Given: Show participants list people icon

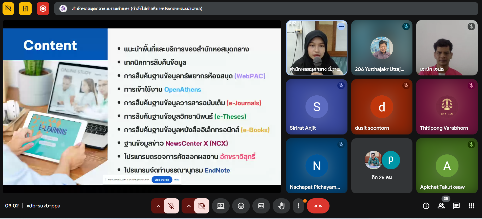Looking at the screenshot, I should click(441, 206).
